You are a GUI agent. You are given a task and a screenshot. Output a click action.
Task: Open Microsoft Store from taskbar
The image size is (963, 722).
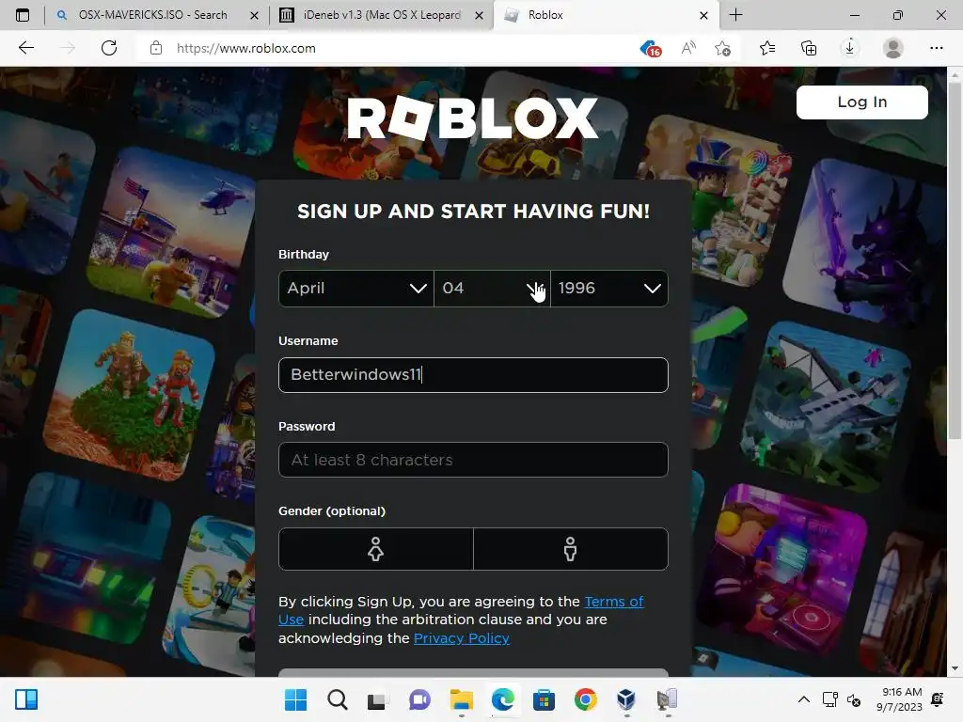click(x=544, y=699)
